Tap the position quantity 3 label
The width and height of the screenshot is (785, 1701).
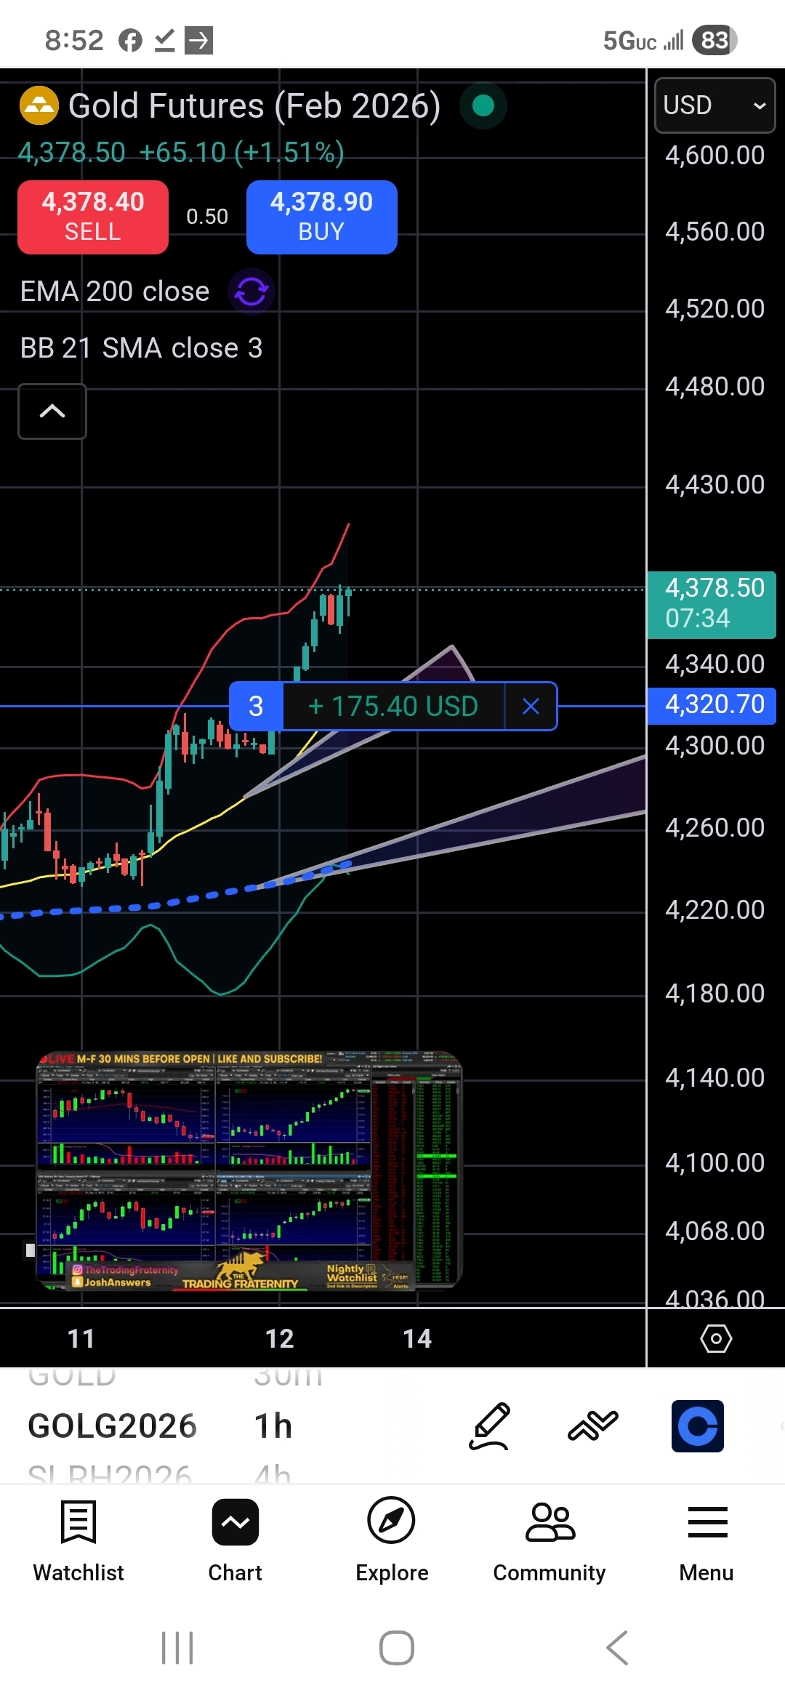coord(256,706)
